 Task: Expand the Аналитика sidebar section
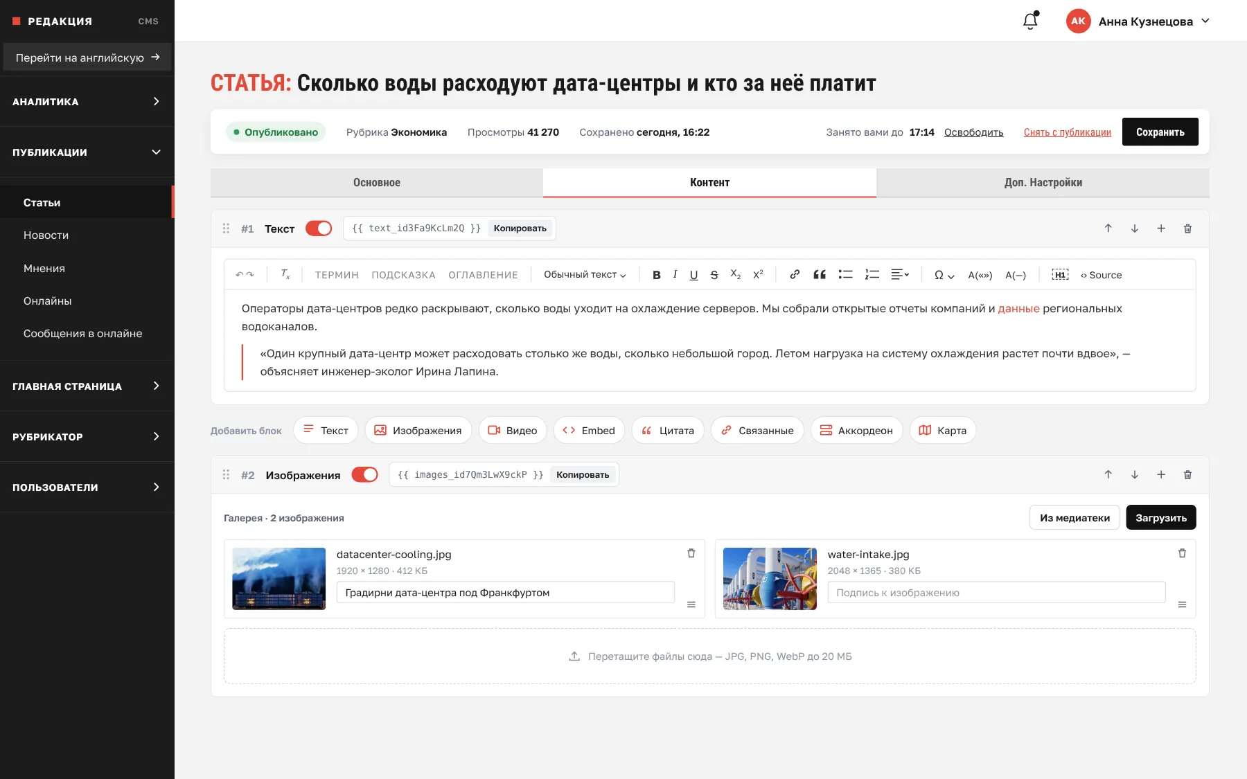[87, 101]
